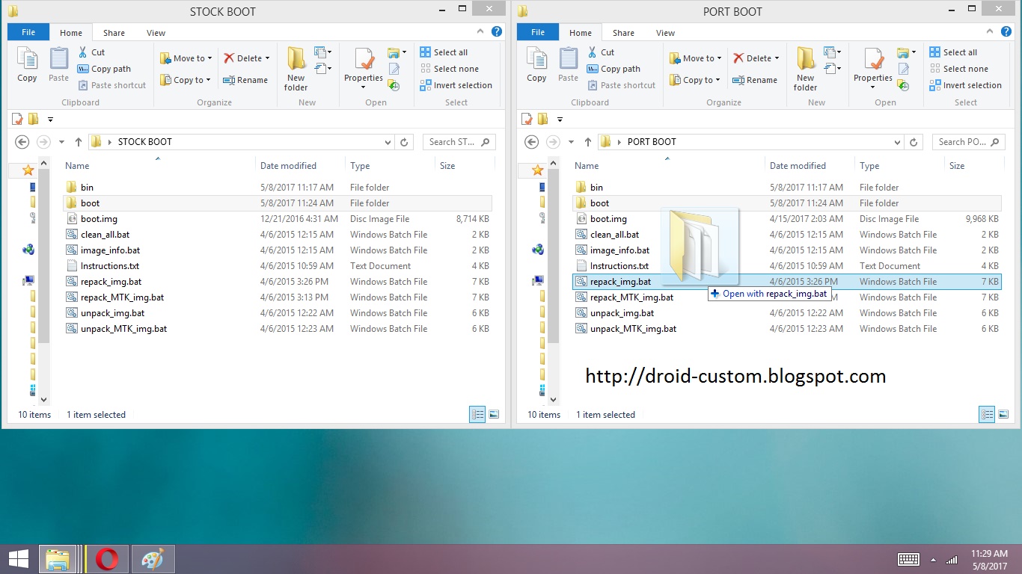The width and height of the screenshot is (1022, 574).
Task: Click Select all in STOCK BOOT ribbon
Action: click(x=444, y=52)
